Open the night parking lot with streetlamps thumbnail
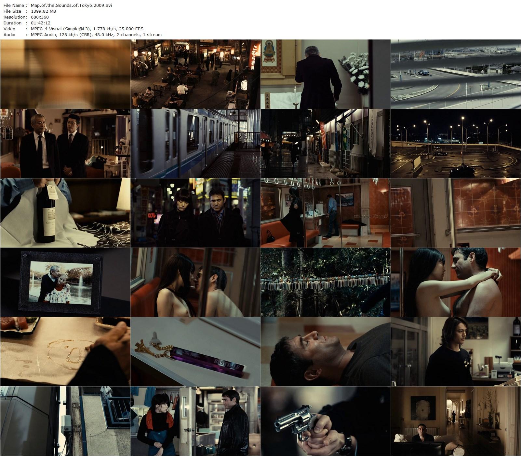 coord(456,144)
